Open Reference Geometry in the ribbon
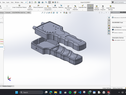This screenshot has height=95, width=126. click(x=61, y=7)
